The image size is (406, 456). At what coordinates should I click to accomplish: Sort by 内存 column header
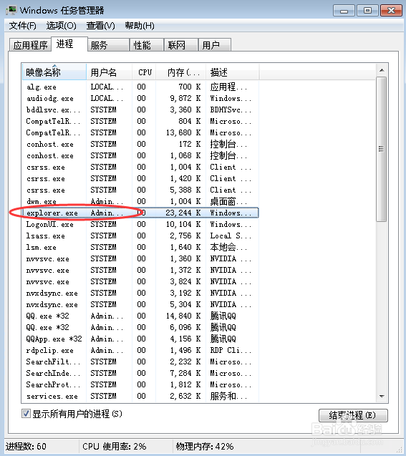[181, 72]
